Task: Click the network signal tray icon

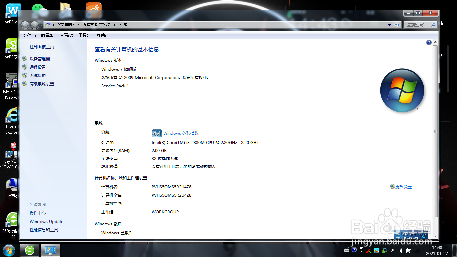Action: [417, 250]
